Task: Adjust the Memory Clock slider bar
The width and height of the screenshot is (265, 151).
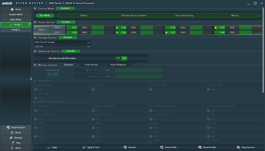Action: [x=188, y=70]
